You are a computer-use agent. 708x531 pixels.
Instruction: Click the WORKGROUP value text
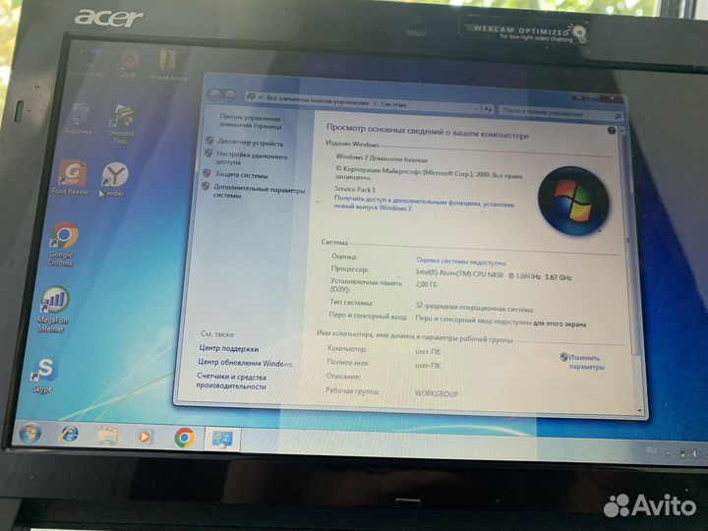tap(437, 393)
